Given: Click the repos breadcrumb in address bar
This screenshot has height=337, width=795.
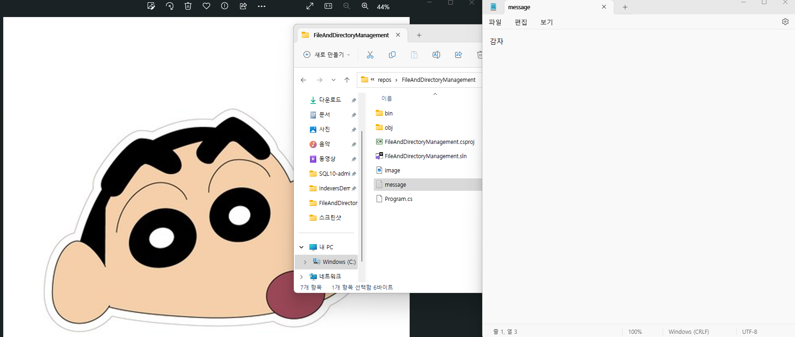Looking at the screenshot, I should pos(384,80).
